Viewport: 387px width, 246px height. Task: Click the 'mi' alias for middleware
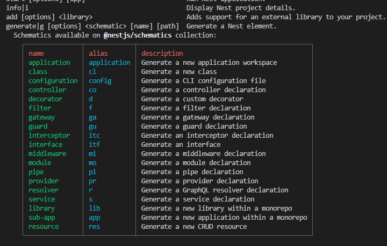[92, 153]
